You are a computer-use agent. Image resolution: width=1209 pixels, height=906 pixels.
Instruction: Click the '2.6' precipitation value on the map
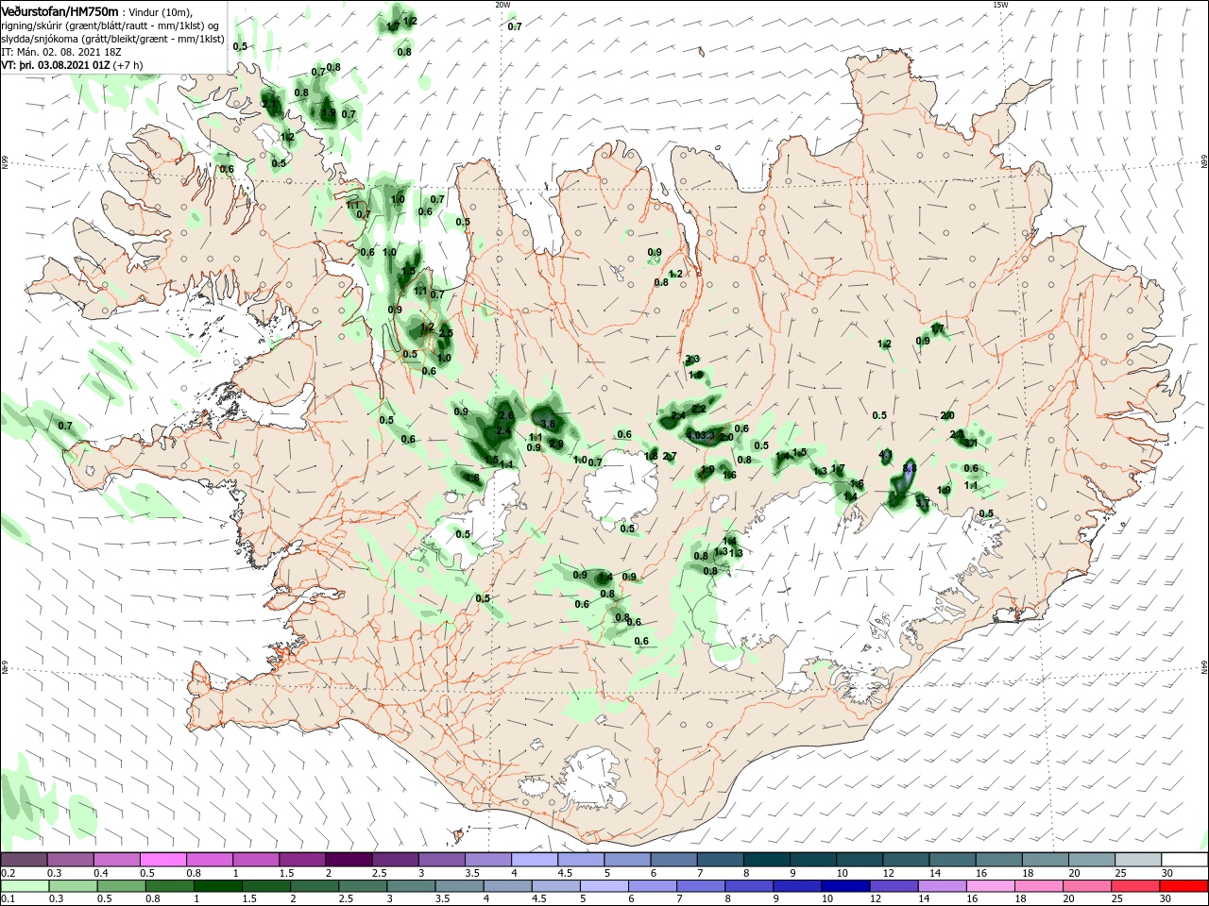(505, 415)
